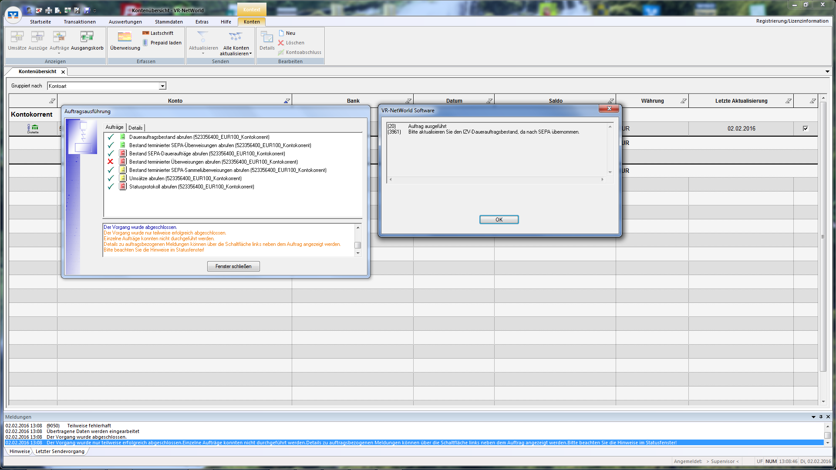
Task: Click the Löschen red X item
Action: (291, 43)
